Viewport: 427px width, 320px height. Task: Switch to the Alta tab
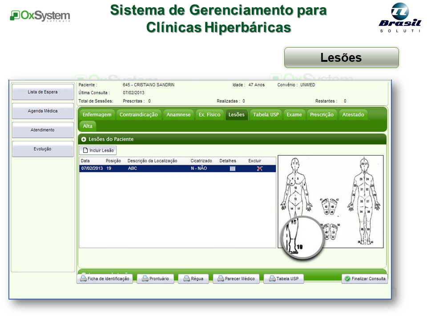(88, 126)
